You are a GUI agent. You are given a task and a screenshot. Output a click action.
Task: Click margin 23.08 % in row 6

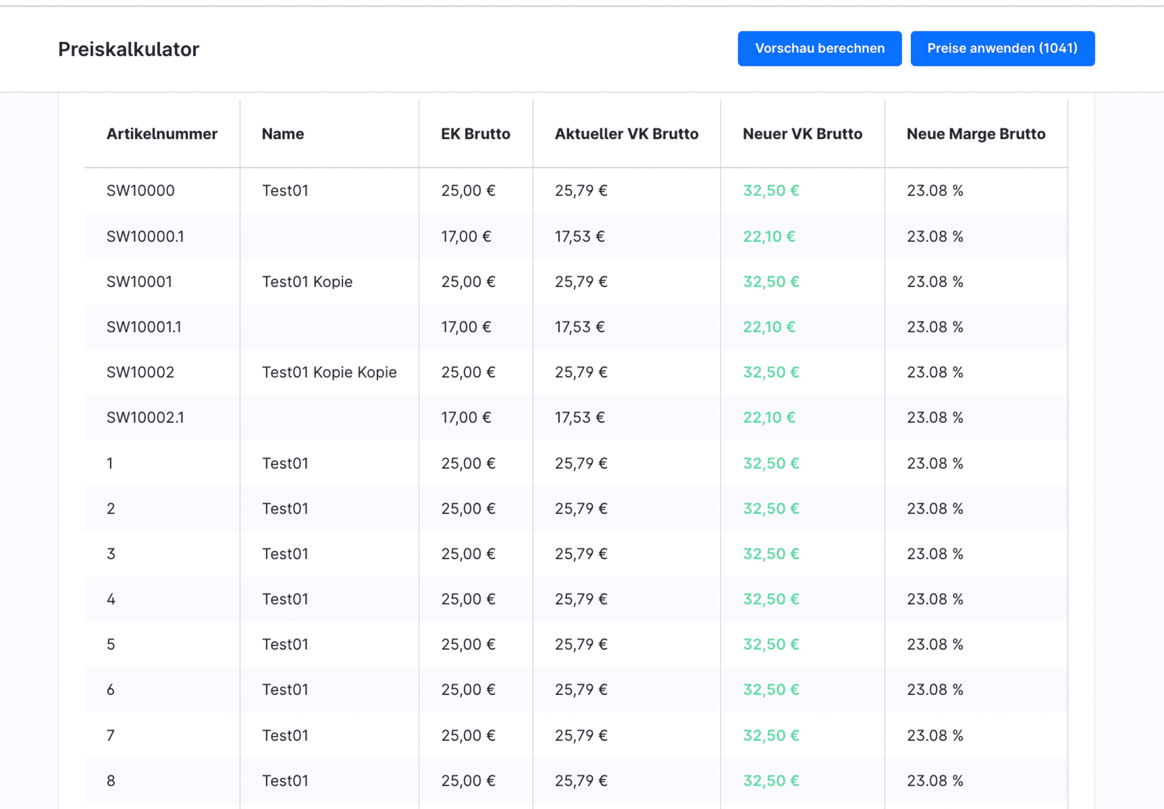(x=935, y=690)
